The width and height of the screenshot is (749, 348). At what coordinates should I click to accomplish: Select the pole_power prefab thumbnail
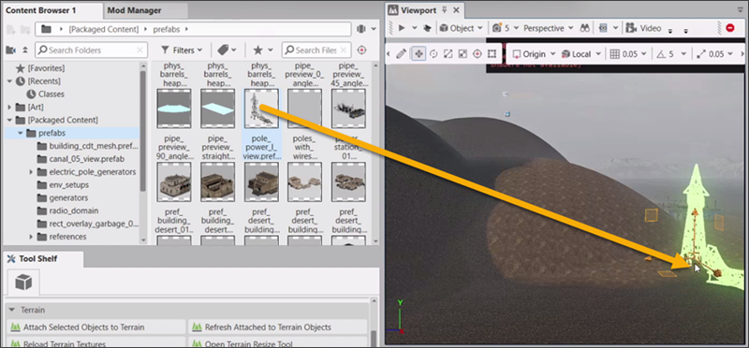click(x=261, y=109)
